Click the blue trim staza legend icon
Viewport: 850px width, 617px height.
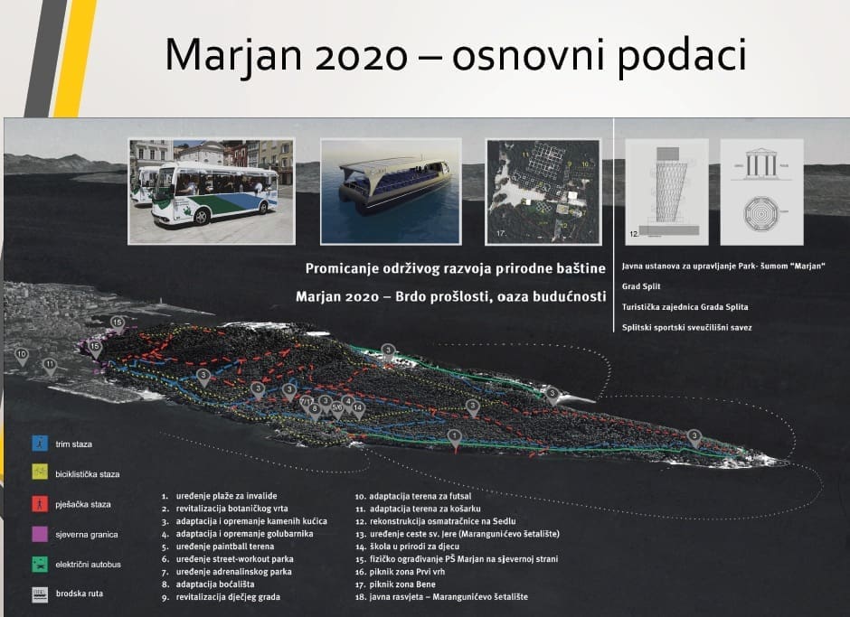38,444
